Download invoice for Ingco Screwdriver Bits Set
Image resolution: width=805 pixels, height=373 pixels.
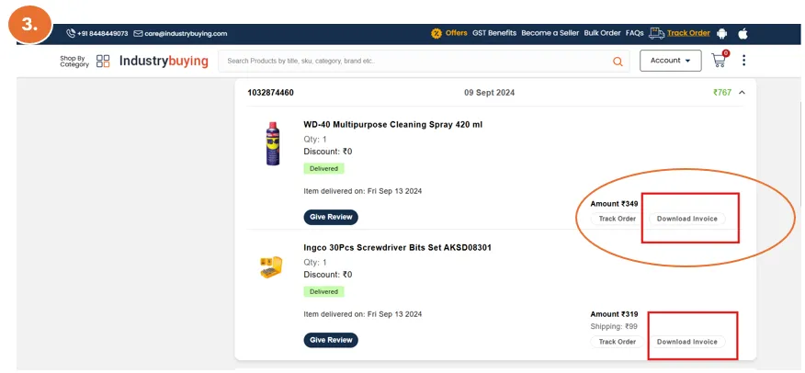click(686, 342)
